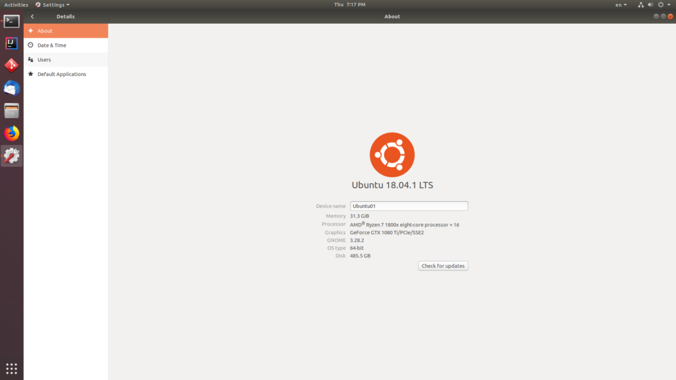The width and height of the screenshot is (676, 380).
Task: Open the Files manager dock icon
Action: click(x=11, y=111)
